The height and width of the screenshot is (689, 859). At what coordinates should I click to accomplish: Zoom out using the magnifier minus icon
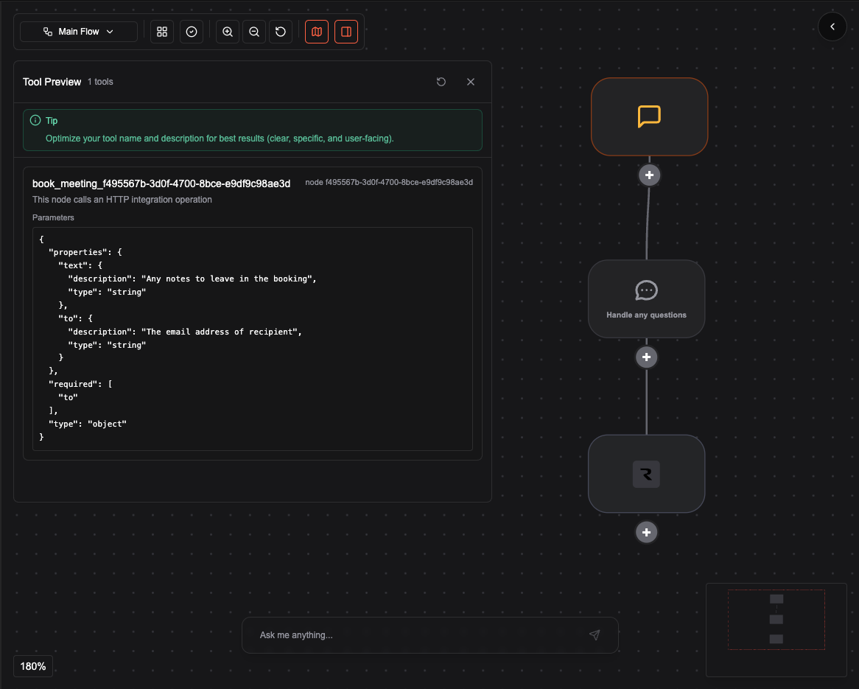click(253, 32)
